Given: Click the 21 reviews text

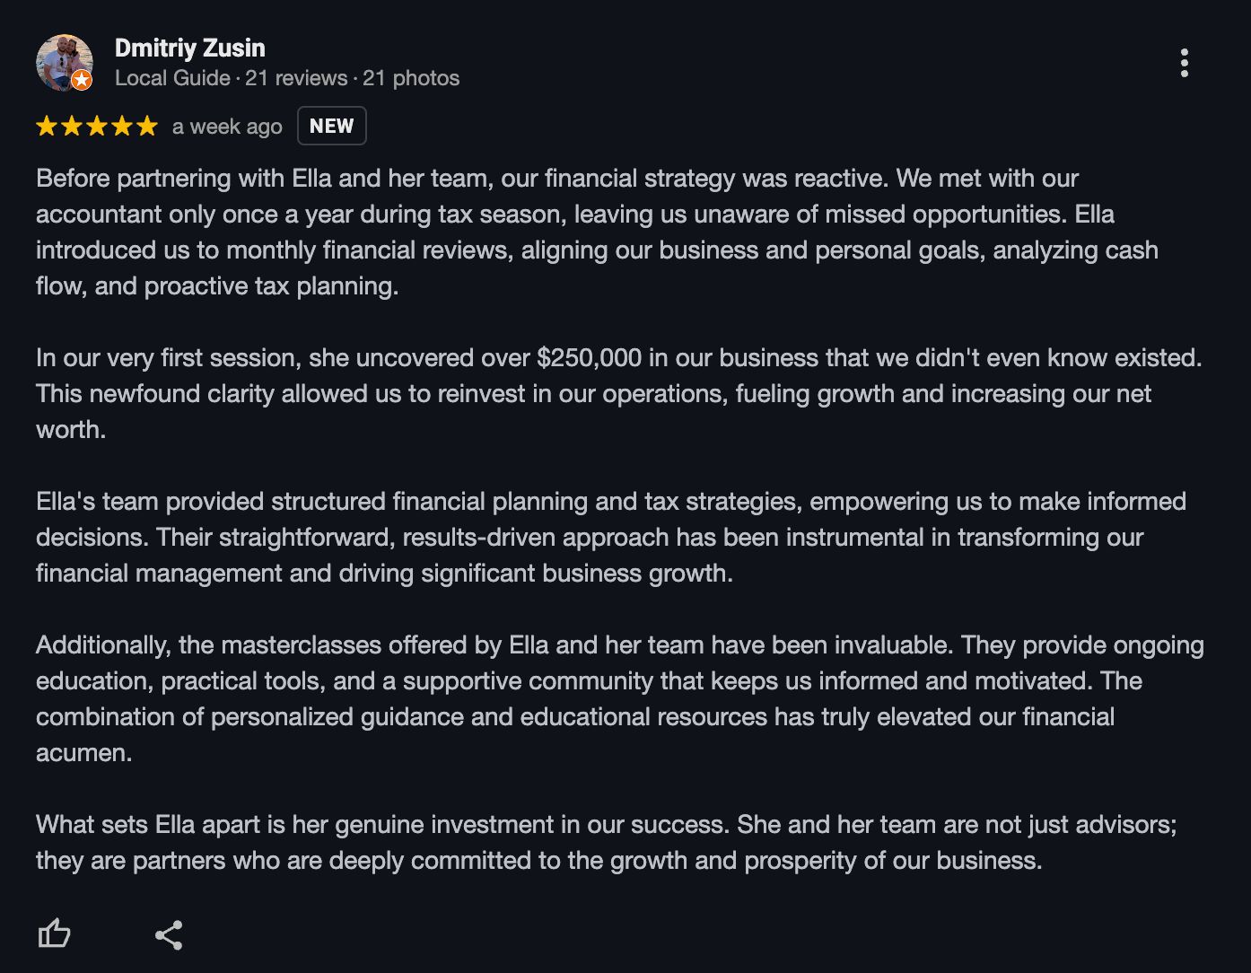Looking at the screenshot, I should [x=296, y=78].
